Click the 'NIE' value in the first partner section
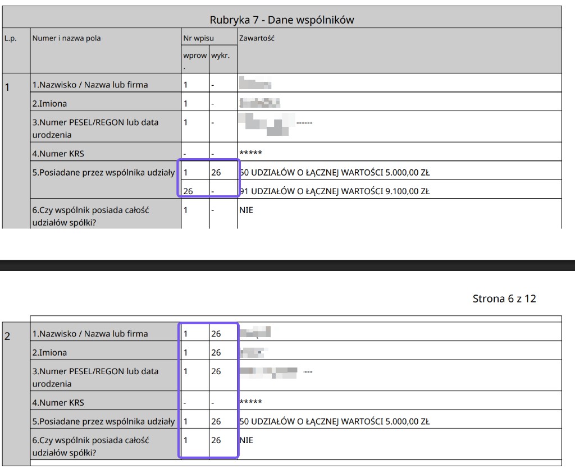The height and width of the screenshot is (469, 575). point(246,210)
